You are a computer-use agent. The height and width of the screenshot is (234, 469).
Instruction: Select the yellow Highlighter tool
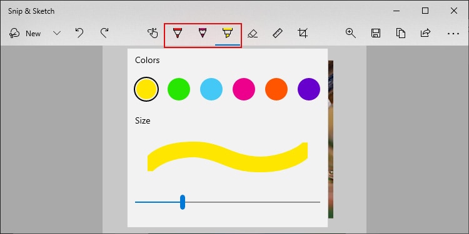pyautogui.click(x=228, y=33)
